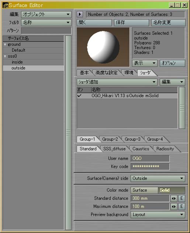Viewport: 190px width, 233px height.
Task: Set Color mode to Solid
Action: coord(172,190)
